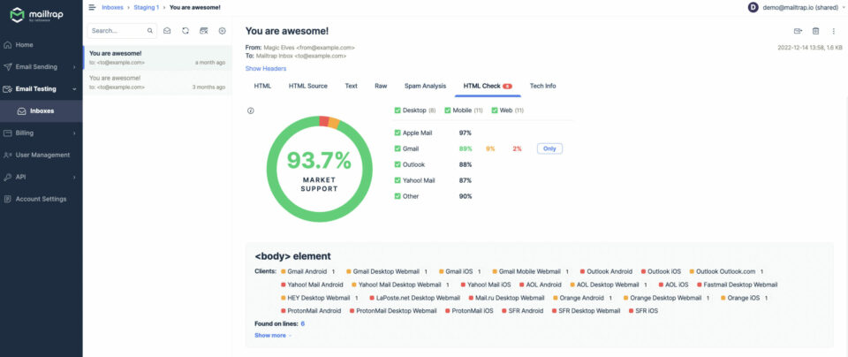Expand Show more under body element
The width and height of the screenshot is (848, 357).
pyautogui.click(x=273, y=336)
